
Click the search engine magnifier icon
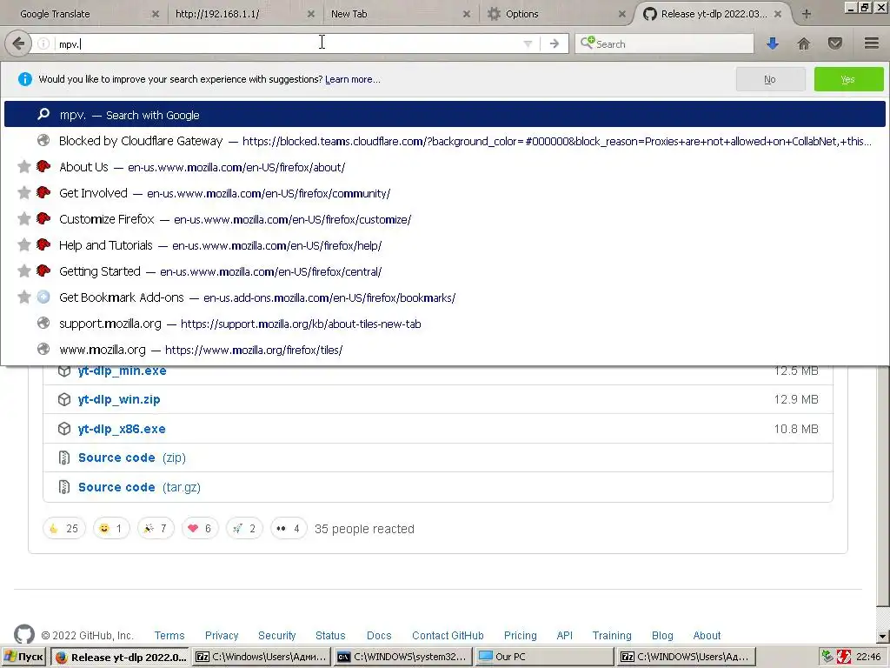tap(587, 43)
